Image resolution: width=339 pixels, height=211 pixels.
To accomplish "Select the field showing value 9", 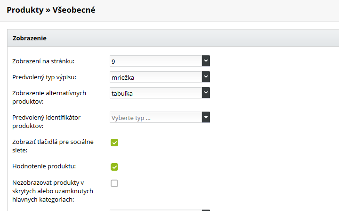I will [x=160, y=61].
